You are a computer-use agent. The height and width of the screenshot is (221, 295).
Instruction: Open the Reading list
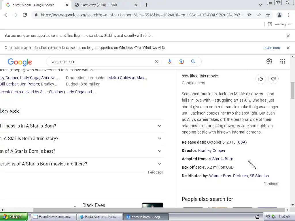[279, 24]
